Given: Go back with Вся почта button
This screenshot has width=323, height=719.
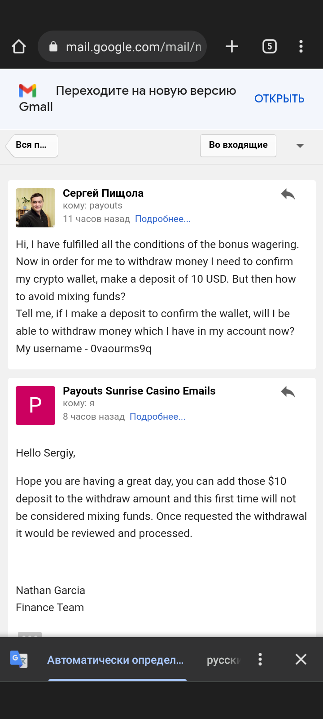Looking at the screenshot, I should coord(32,146).
